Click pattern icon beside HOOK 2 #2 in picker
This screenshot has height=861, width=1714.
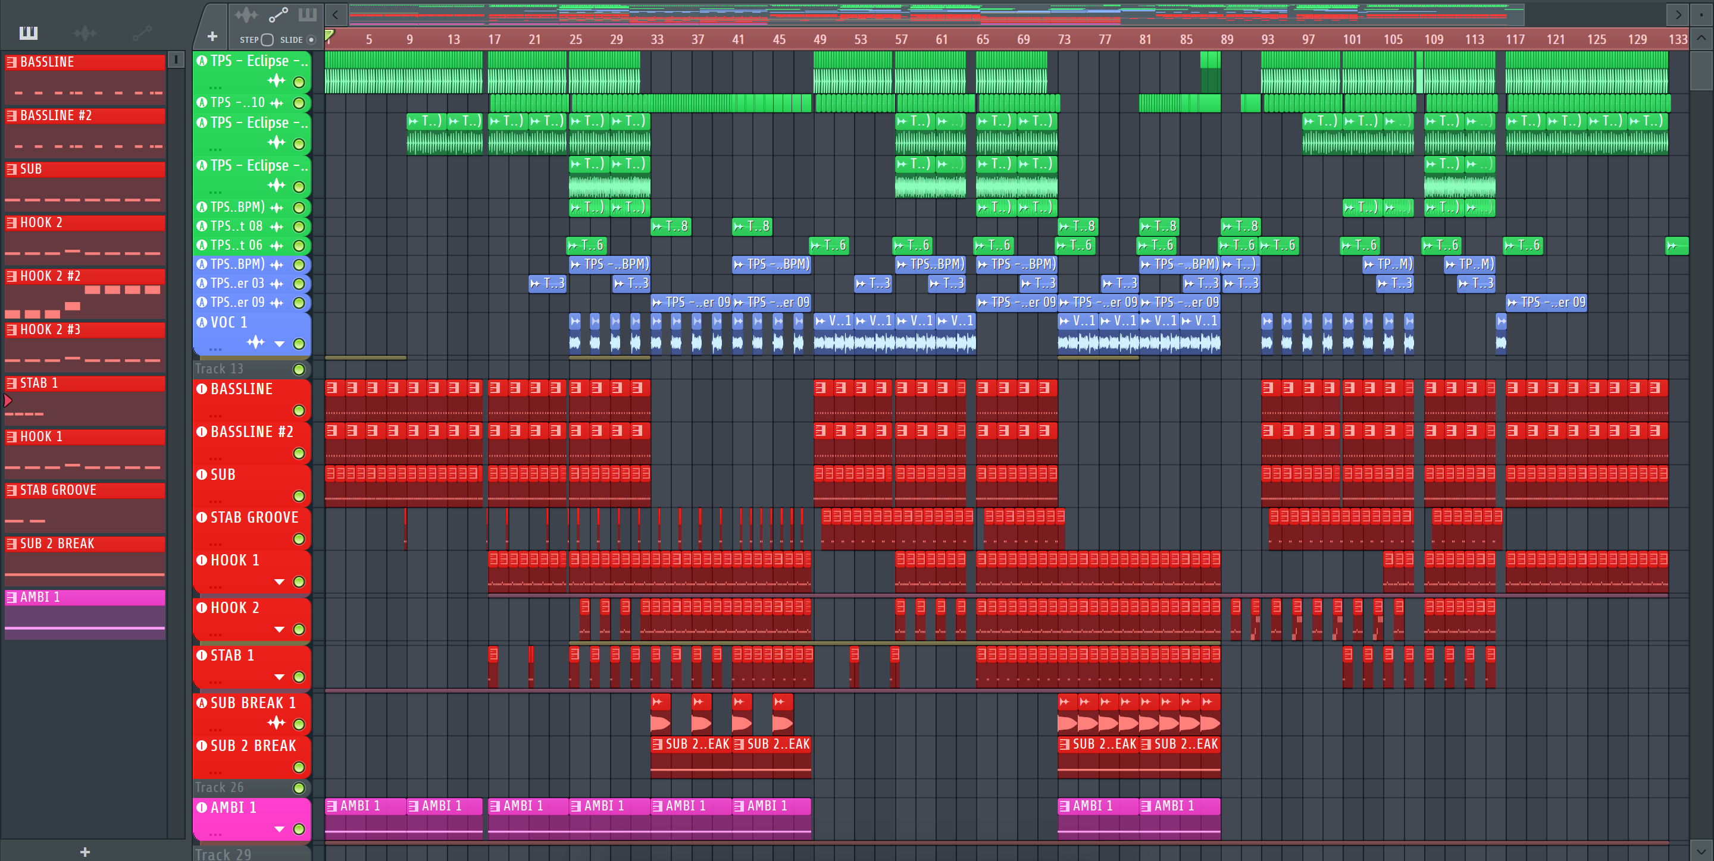(11, 276)
